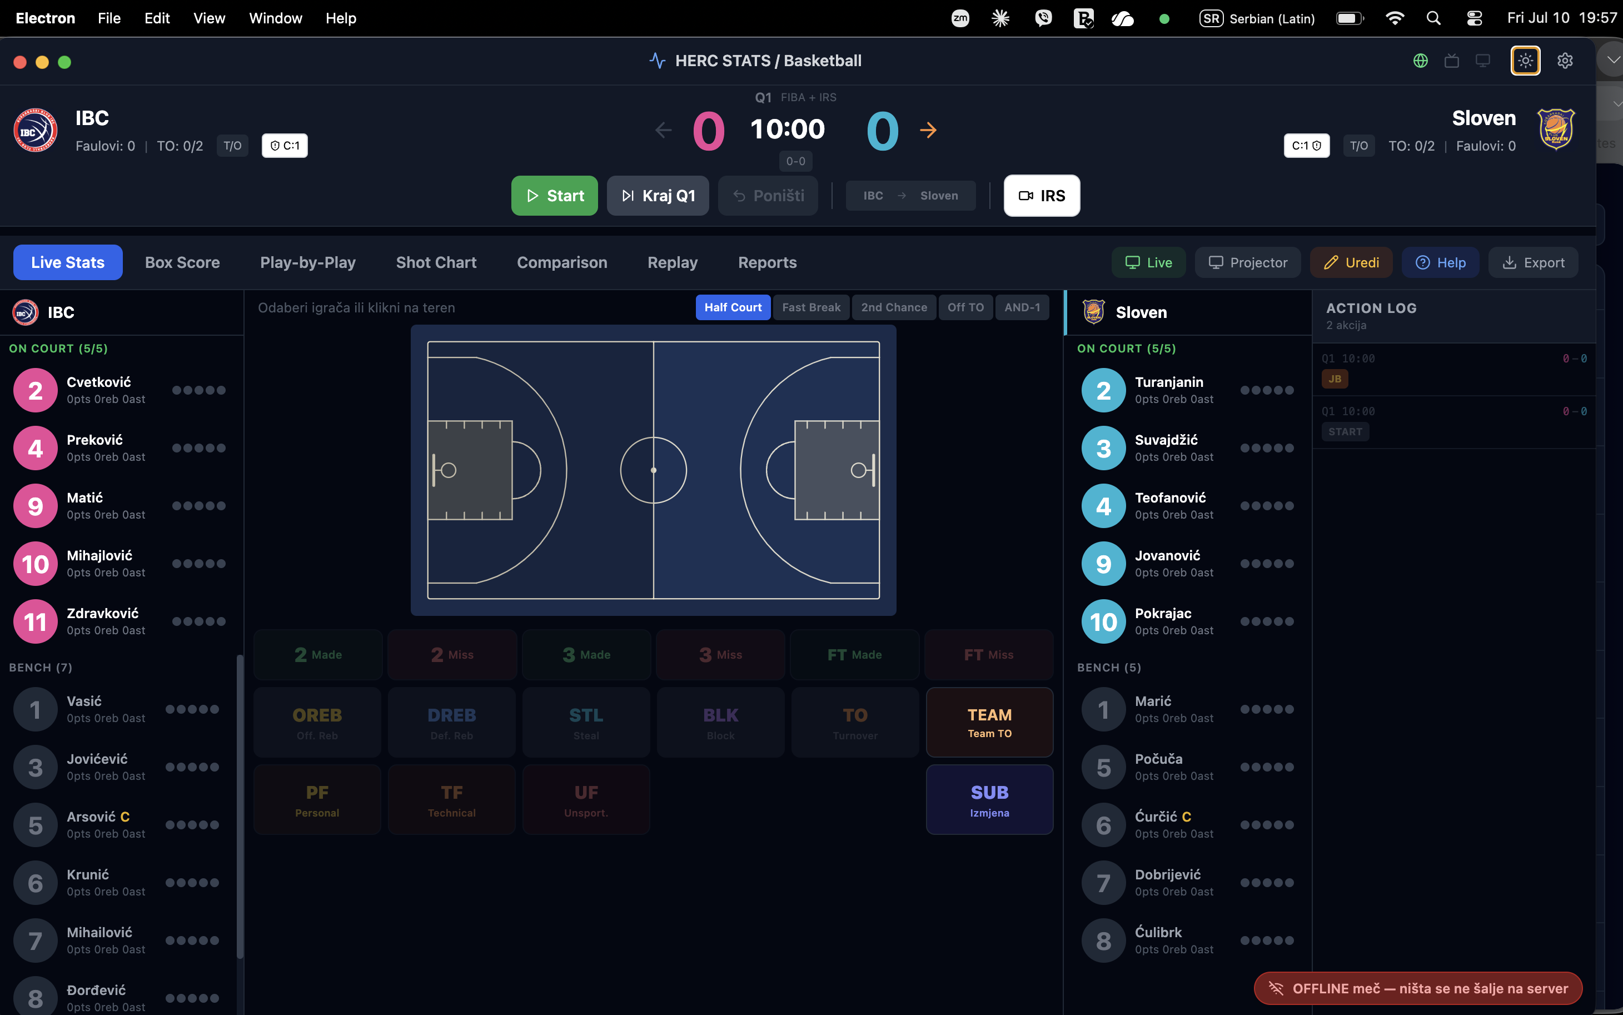Select IBC player 10 Mihajlović
This screenshot has height=1015, width=1623.
(x=121, y=563)
